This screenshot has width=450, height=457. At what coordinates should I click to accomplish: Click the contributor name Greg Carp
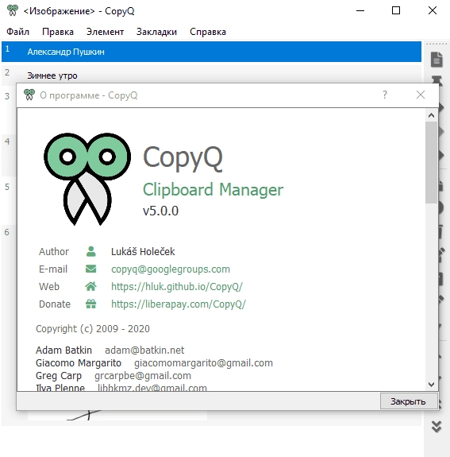(x=59, y=376)
